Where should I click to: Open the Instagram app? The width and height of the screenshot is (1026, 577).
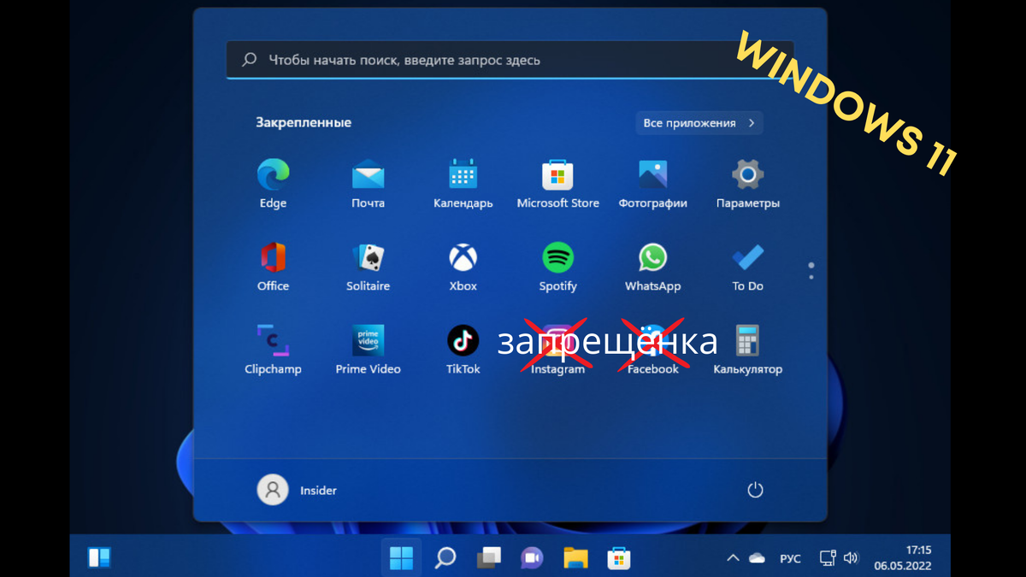[557, 350]
